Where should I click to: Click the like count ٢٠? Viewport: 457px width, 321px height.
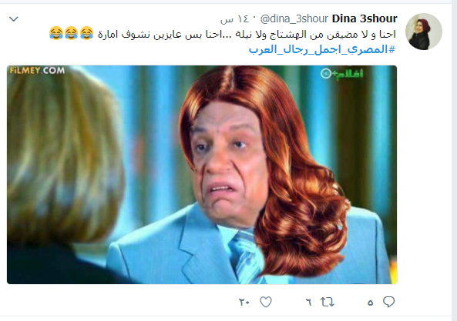pyautogui.click(x=244, y=303)
